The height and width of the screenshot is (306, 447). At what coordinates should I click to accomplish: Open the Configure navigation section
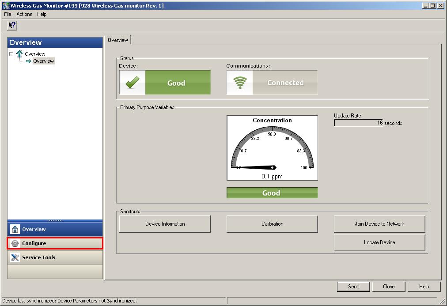[55, 243]
